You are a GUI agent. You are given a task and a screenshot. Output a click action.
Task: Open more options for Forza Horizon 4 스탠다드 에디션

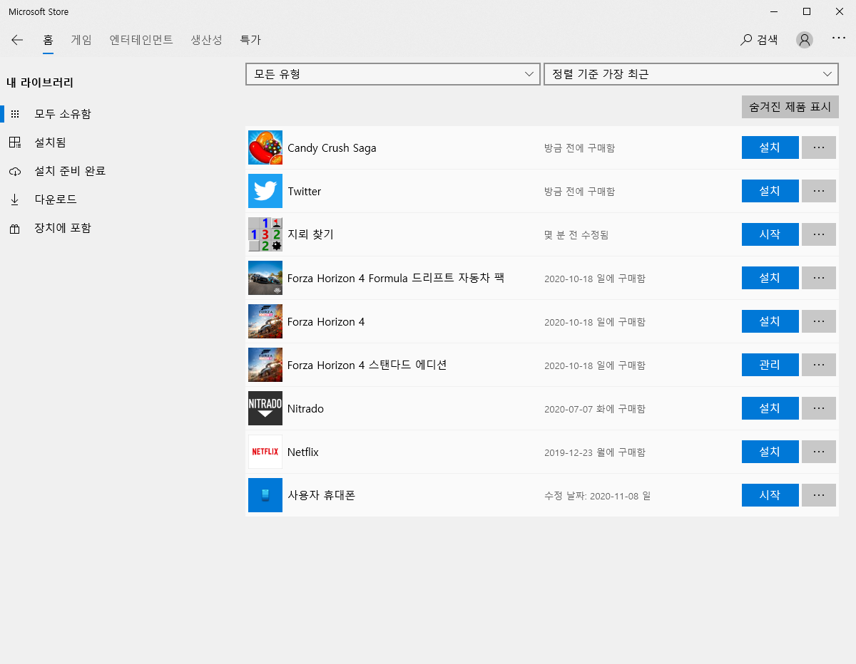click(x=819, y=365)
